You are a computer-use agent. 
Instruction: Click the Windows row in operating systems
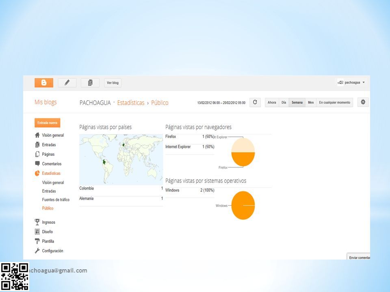tap(190, 190)
